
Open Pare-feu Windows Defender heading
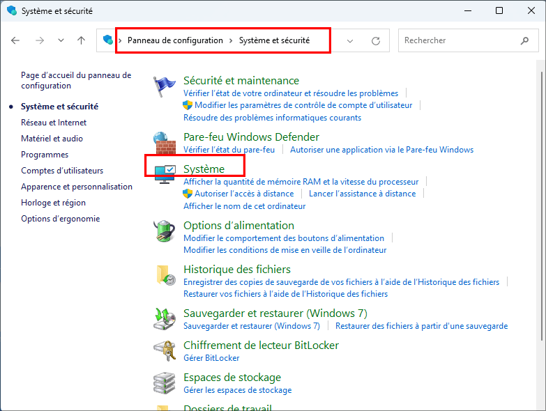tap(252, 137)
